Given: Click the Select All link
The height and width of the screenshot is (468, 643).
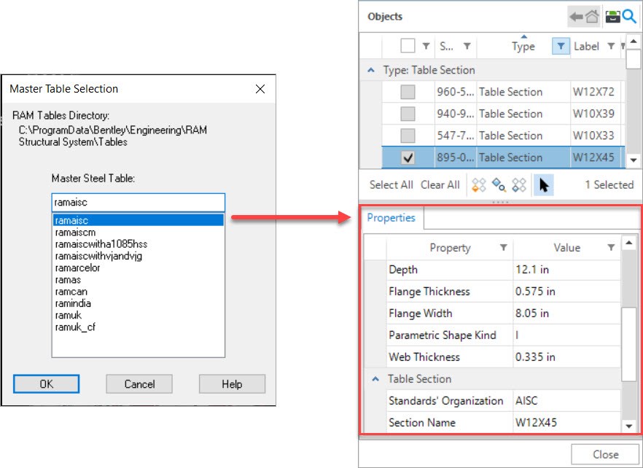Looking at the screenshot, I should 391,185.
